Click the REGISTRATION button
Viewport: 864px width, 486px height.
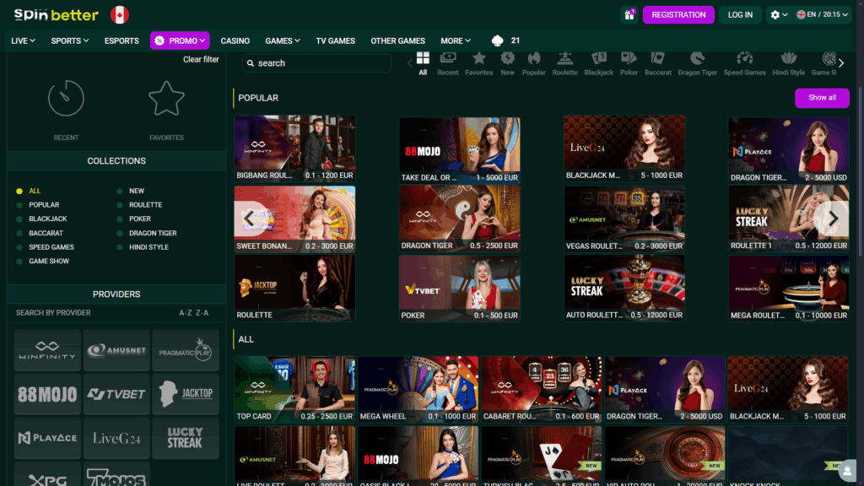(x=678, y=15)
